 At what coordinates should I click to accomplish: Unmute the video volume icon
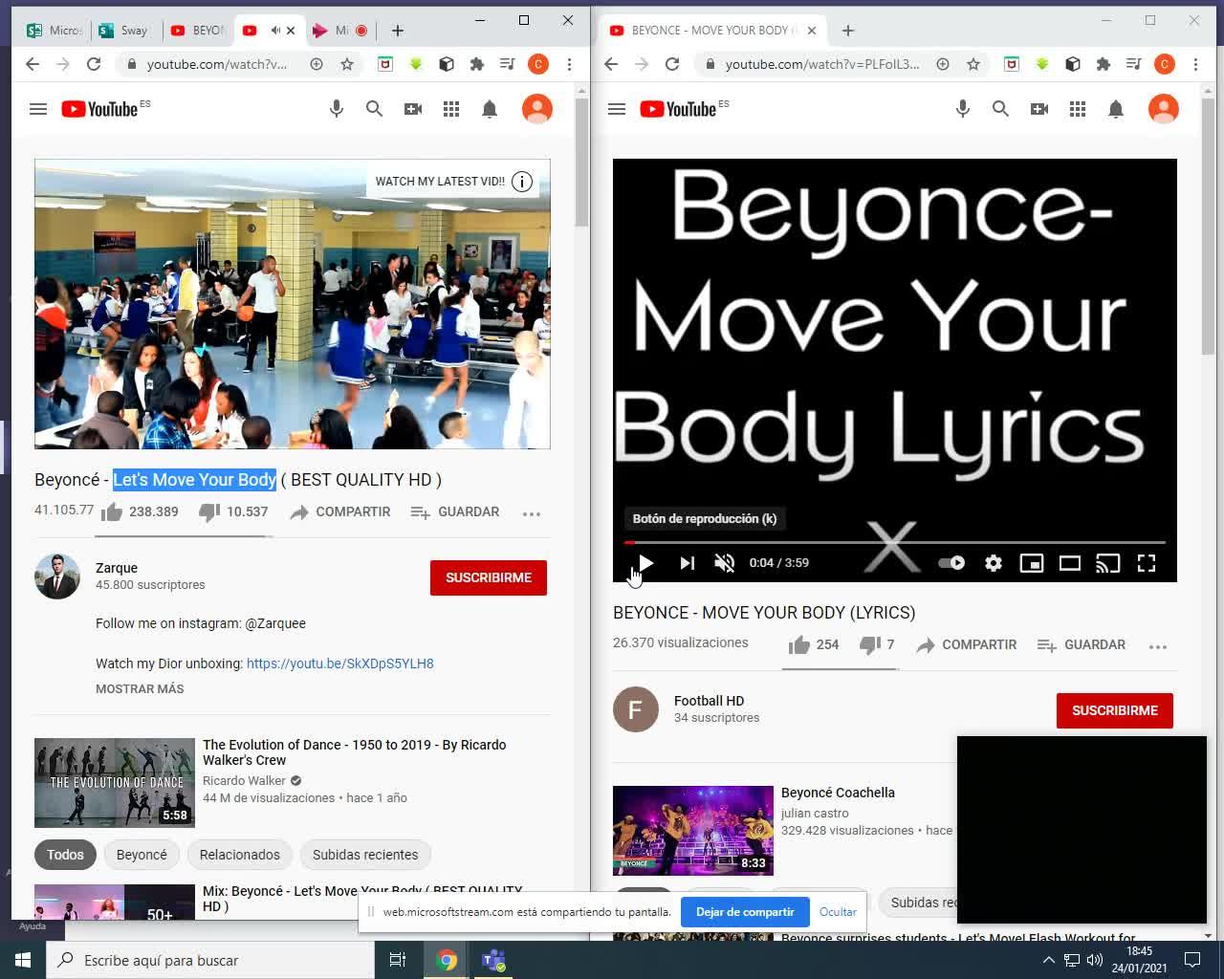click(725, 563)
